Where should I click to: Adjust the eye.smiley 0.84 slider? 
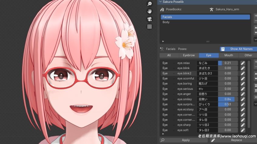228,99
